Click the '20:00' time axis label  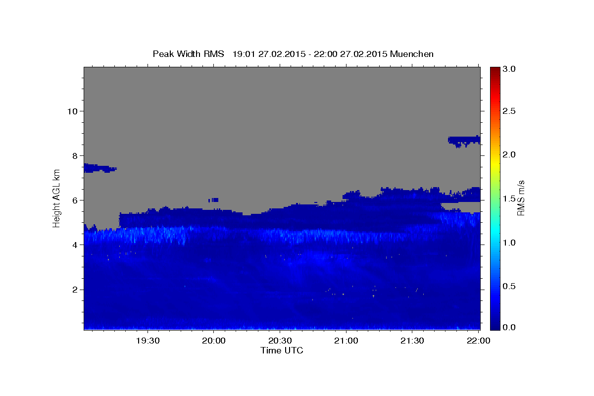click(214, 341)
